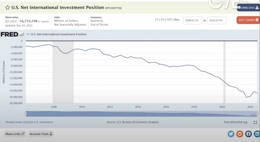Click the Download button

249,7
